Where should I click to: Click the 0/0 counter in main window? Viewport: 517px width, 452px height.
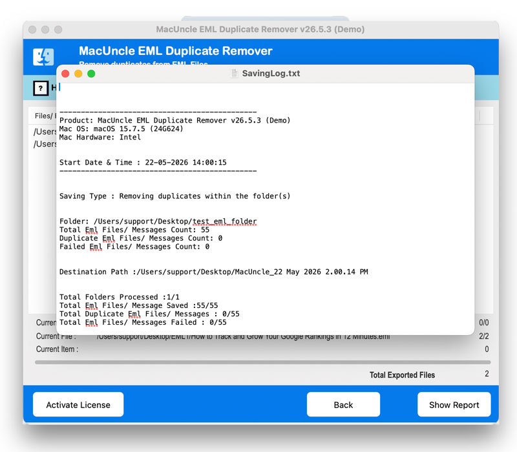tap(483, 322)
